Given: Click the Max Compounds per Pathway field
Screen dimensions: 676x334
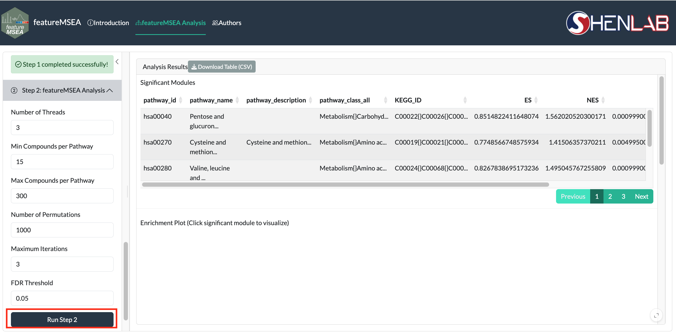Looking at the screenshot, I should [62, 196].
